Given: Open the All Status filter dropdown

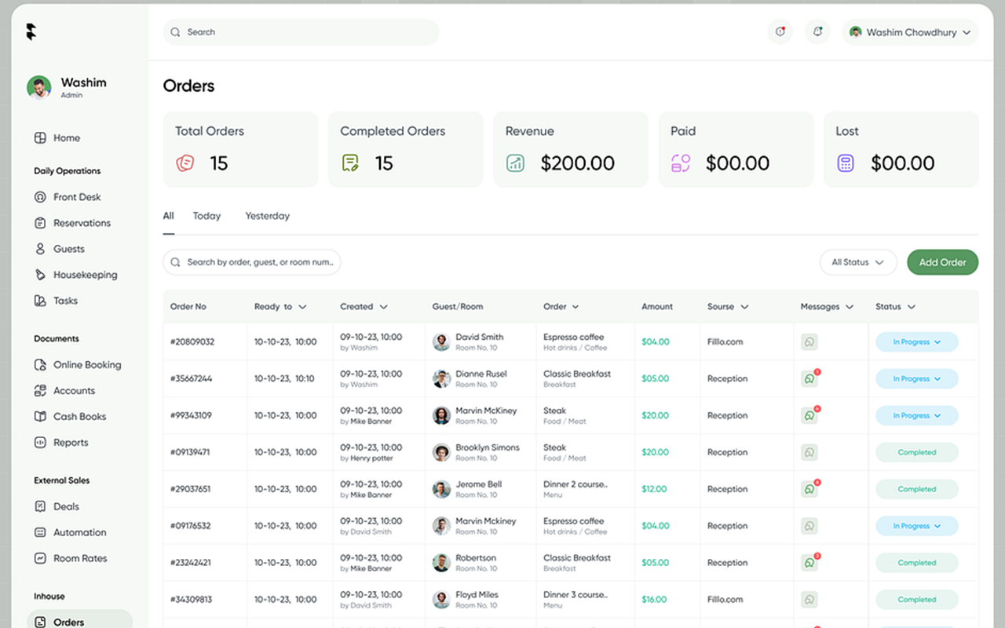Looking at the screenshot, I should [x=858, y=262].
